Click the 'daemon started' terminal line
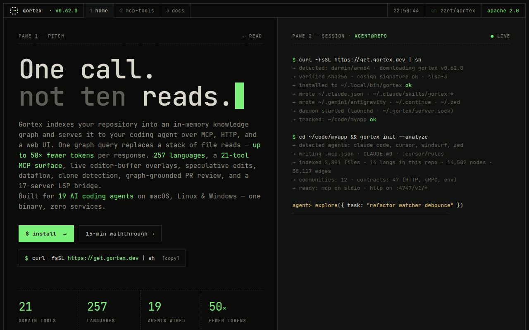Image resolution: width=529 pixels, height=330 pixels. 373,111
